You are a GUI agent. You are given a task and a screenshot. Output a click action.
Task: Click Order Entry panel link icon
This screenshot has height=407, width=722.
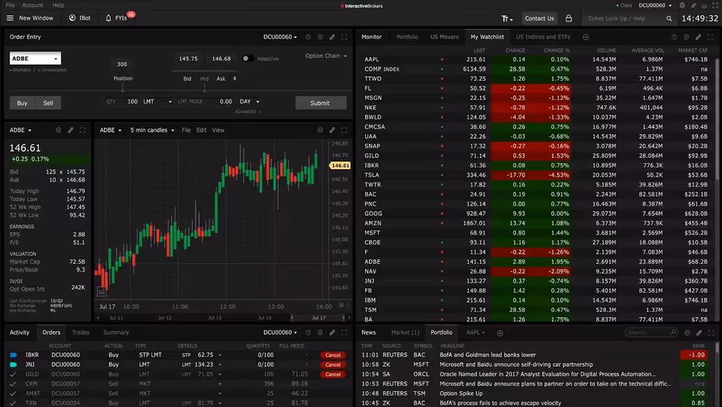tap(332, 37)
